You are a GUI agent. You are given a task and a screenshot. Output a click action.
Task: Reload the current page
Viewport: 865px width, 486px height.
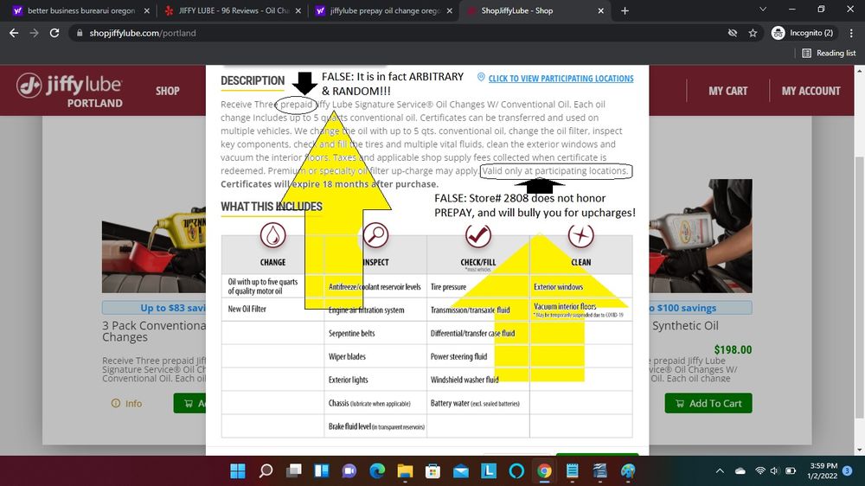point(54,33)
